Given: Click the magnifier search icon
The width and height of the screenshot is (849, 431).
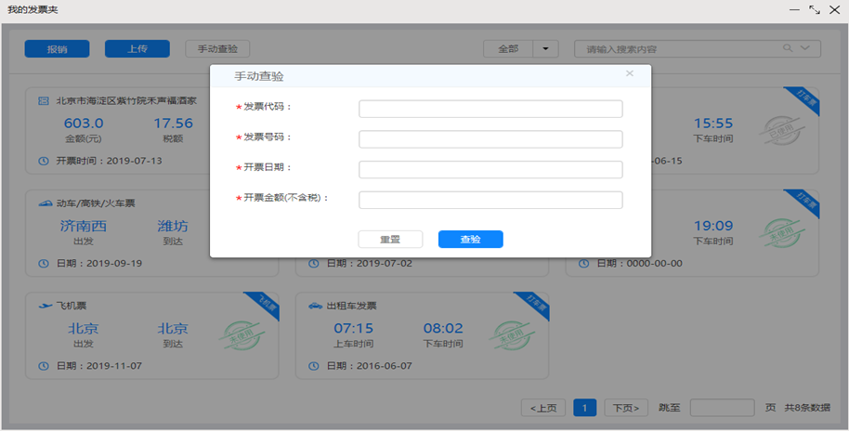Looking at the screenshot, I should pos(787,48).
